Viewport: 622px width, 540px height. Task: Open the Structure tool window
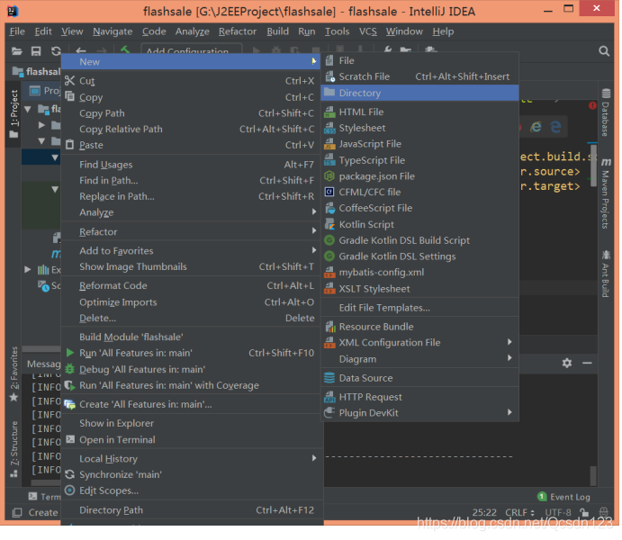coord(14,449)
